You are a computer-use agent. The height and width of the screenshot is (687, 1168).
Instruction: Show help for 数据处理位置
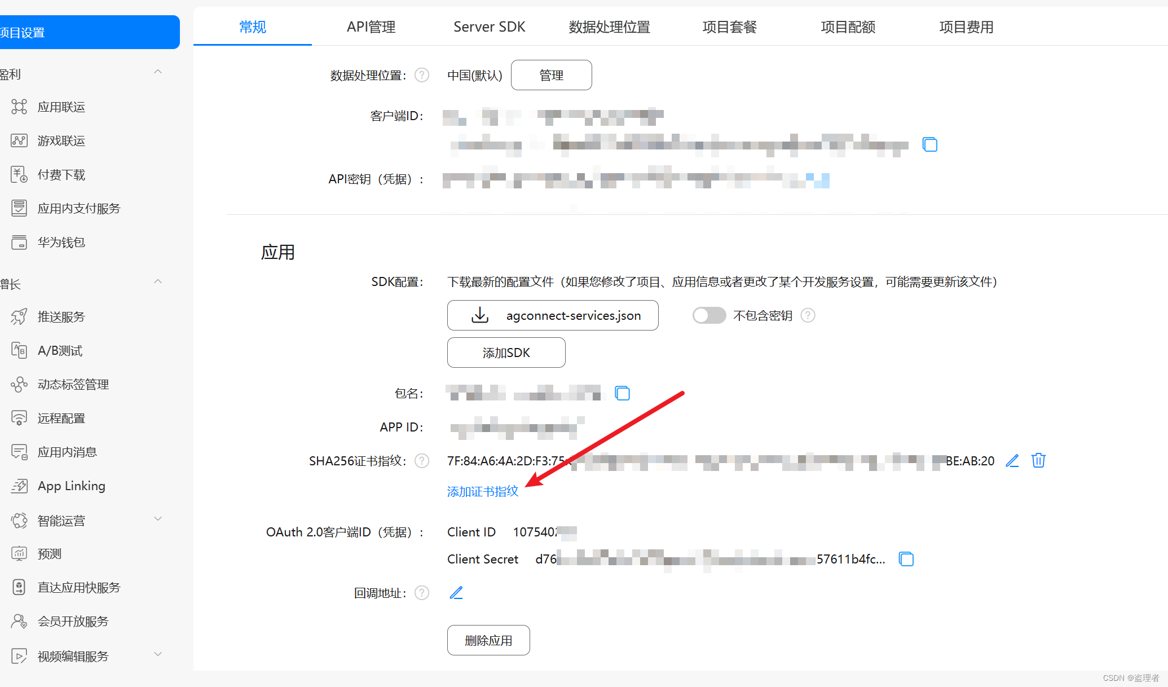click(422, 75)
